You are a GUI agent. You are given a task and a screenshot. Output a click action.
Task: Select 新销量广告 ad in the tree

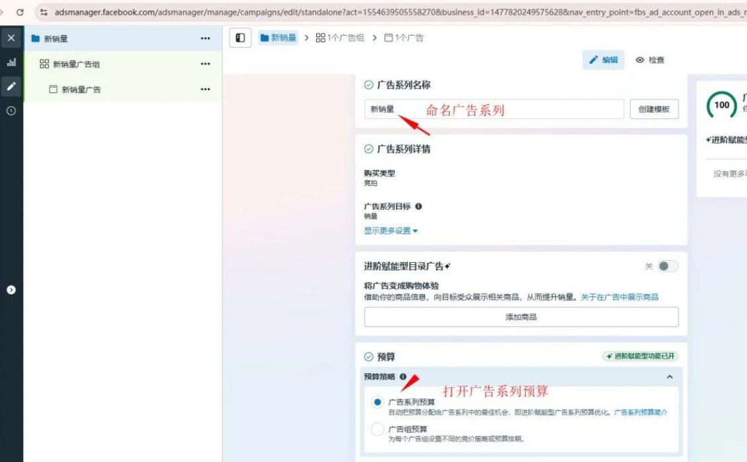tap(122, 89)
